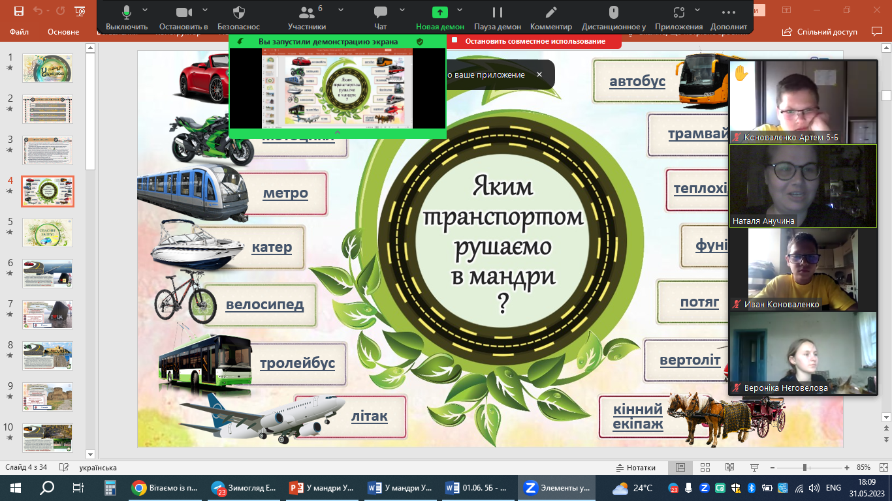The image size is (892, 501).
Task: Open comments pane speech-bubble icon
Action: 877,32
